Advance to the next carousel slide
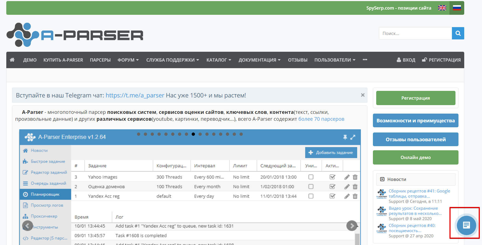This screenshot has width=482, height=245. point(352,226)
